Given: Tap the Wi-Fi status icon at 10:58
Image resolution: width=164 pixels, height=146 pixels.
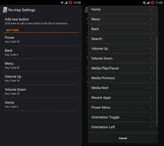Looking at the screenshot, I should pyautogui.click(x=62, y=3).
